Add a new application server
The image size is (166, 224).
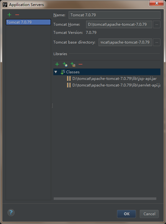[9, 15]
